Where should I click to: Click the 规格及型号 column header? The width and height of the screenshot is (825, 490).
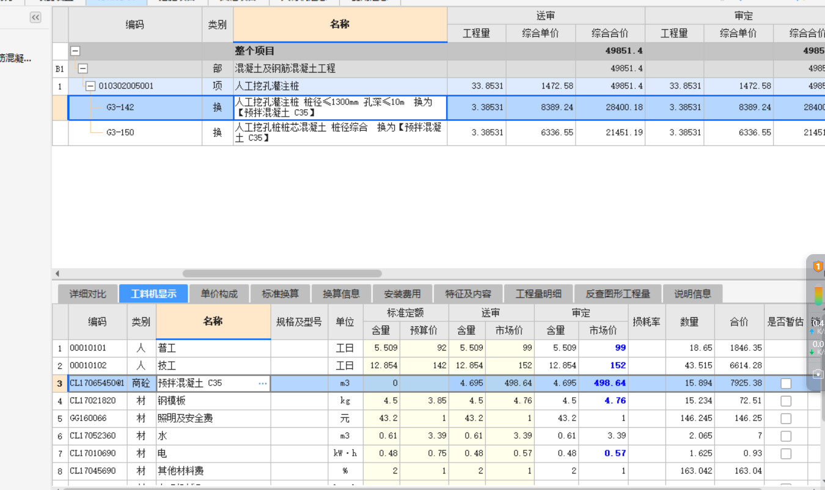coord(299,321)
